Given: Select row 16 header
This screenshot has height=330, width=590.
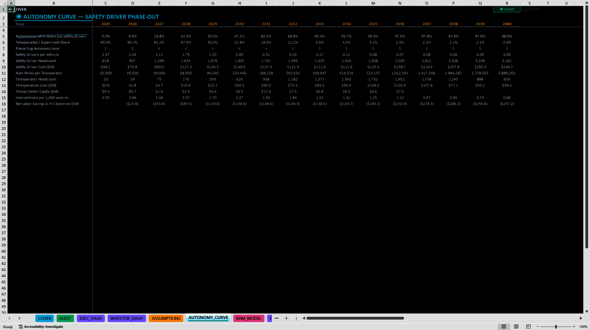Looking at the screenshot, I should [x=4, y=104].
